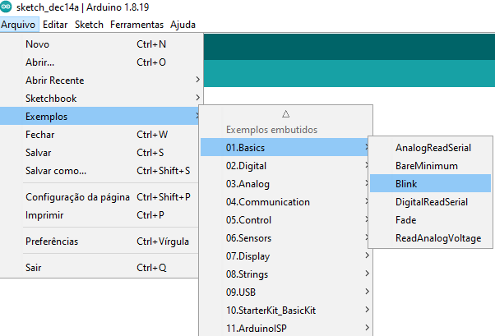Select the Exemplos menu entry
Image resolution: width=495 pixels, height=336 pixels.
tap(99, 116)
